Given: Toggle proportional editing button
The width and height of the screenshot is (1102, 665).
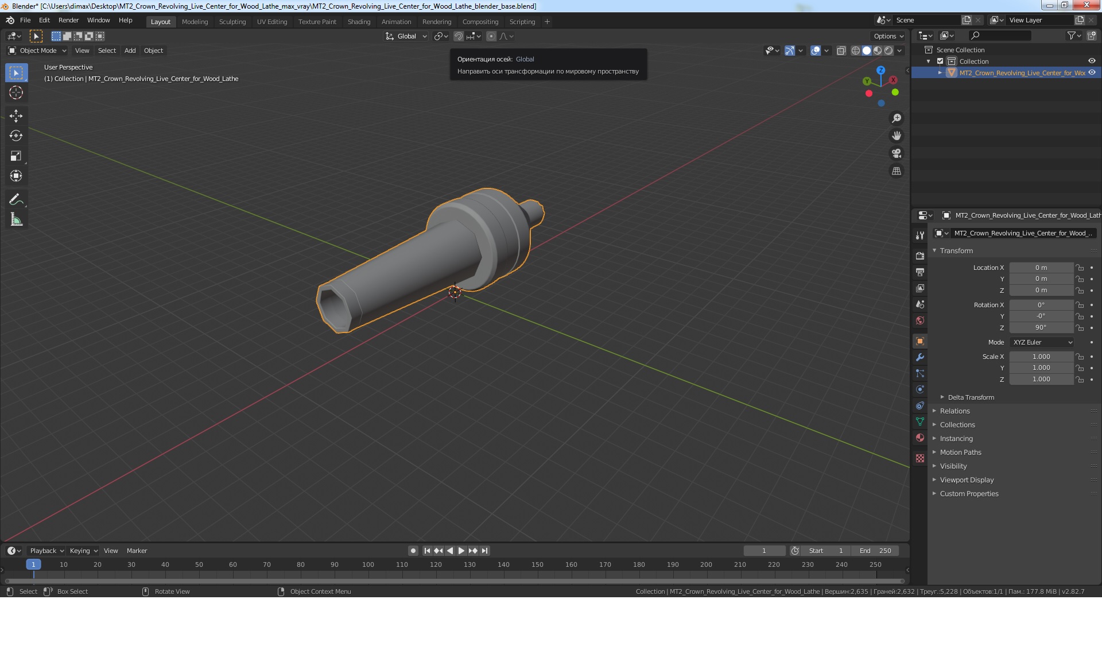Looking at the screenshot, I should tap(491, 36).
